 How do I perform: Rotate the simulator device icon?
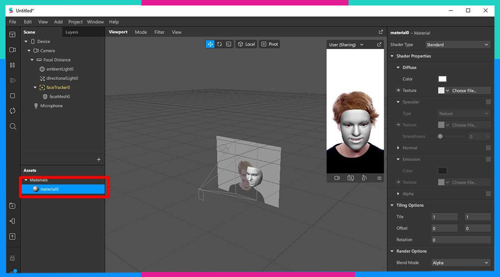click(x=364, y=178)
